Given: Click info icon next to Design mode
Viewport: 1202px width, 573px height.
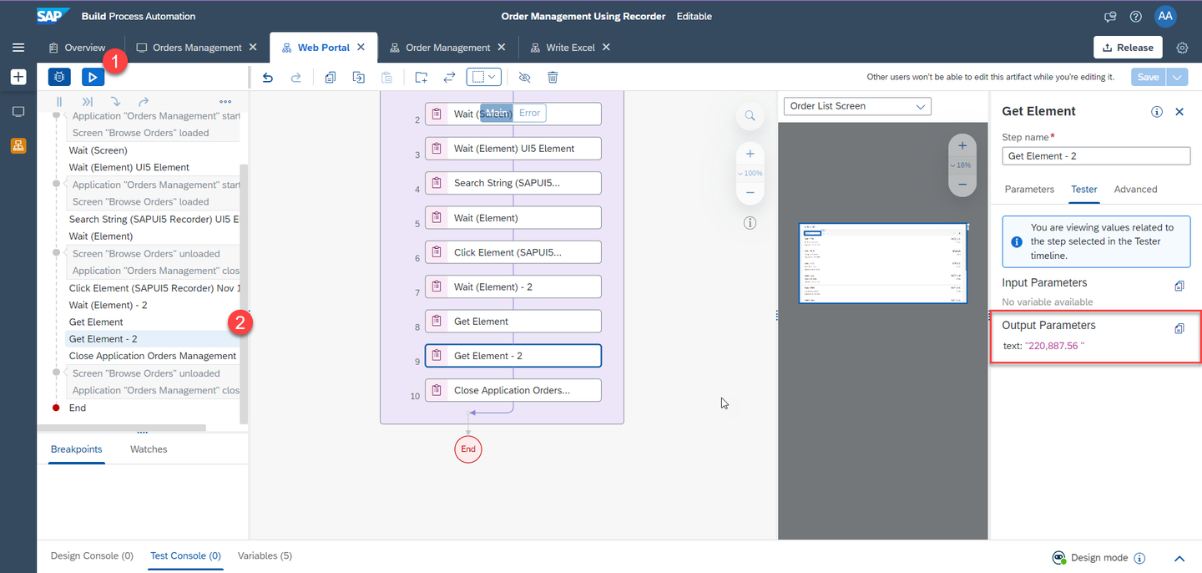Looking at the screenshot, I should tap(1140, 558).
